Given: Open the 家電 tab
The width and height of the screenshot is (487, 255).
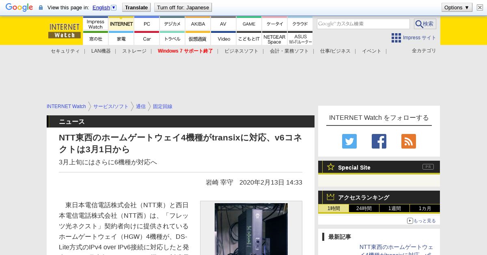Looking at the screenshot, I should coord(121,38).
